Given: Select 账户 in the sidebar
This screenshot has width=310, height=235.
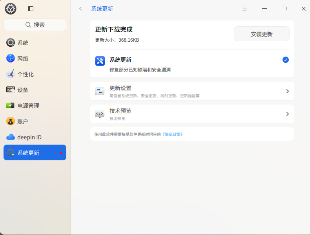Looking at the screenshot, I should point(35,121).
